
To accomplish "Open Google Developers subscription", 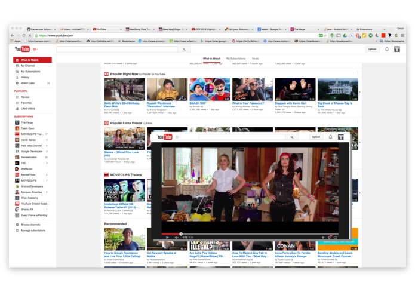I will pyautogui.click(x=32, y=152).
